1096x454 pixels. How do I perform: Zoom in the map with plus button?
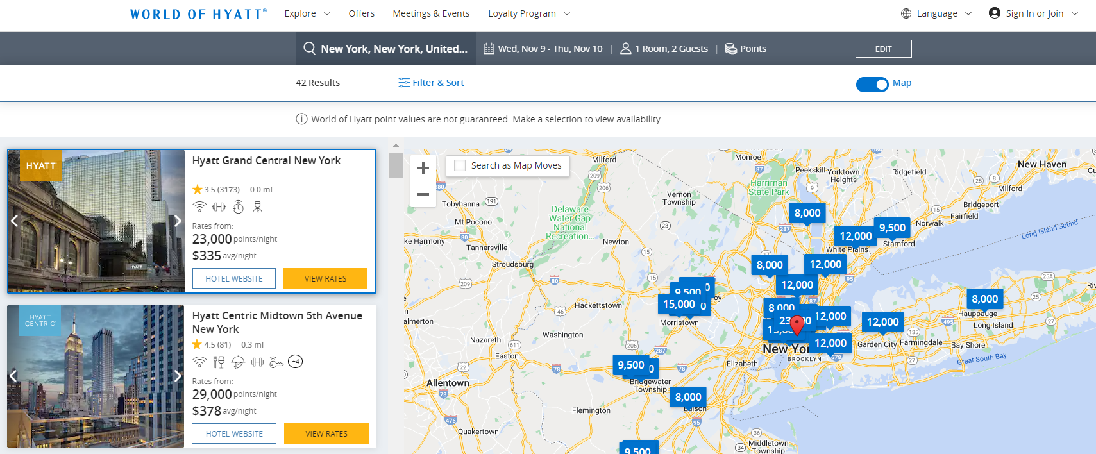pos(423,168)
